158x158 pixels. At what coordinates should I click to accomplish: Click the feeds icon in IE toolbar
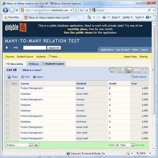tap(98, 17)
